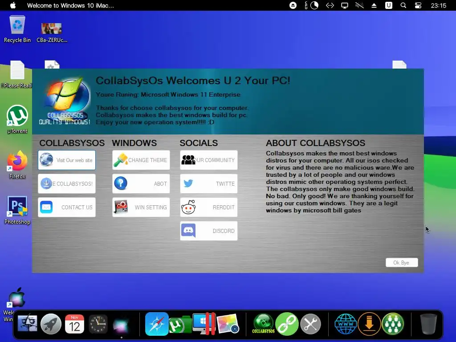Open Finder in the dock
This screenshot has height=342, width=456.
27,323
